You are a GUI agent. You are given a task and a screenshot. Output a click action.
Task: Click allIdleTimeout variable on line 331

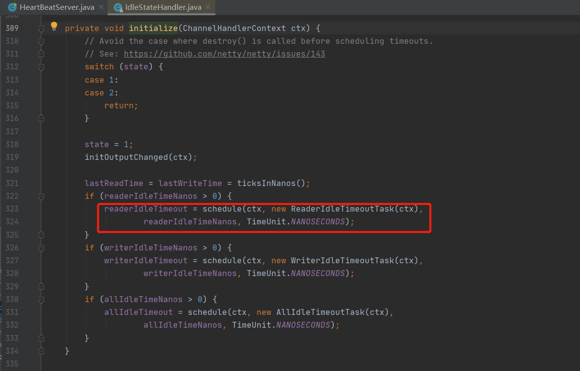[x=138, y=312]
